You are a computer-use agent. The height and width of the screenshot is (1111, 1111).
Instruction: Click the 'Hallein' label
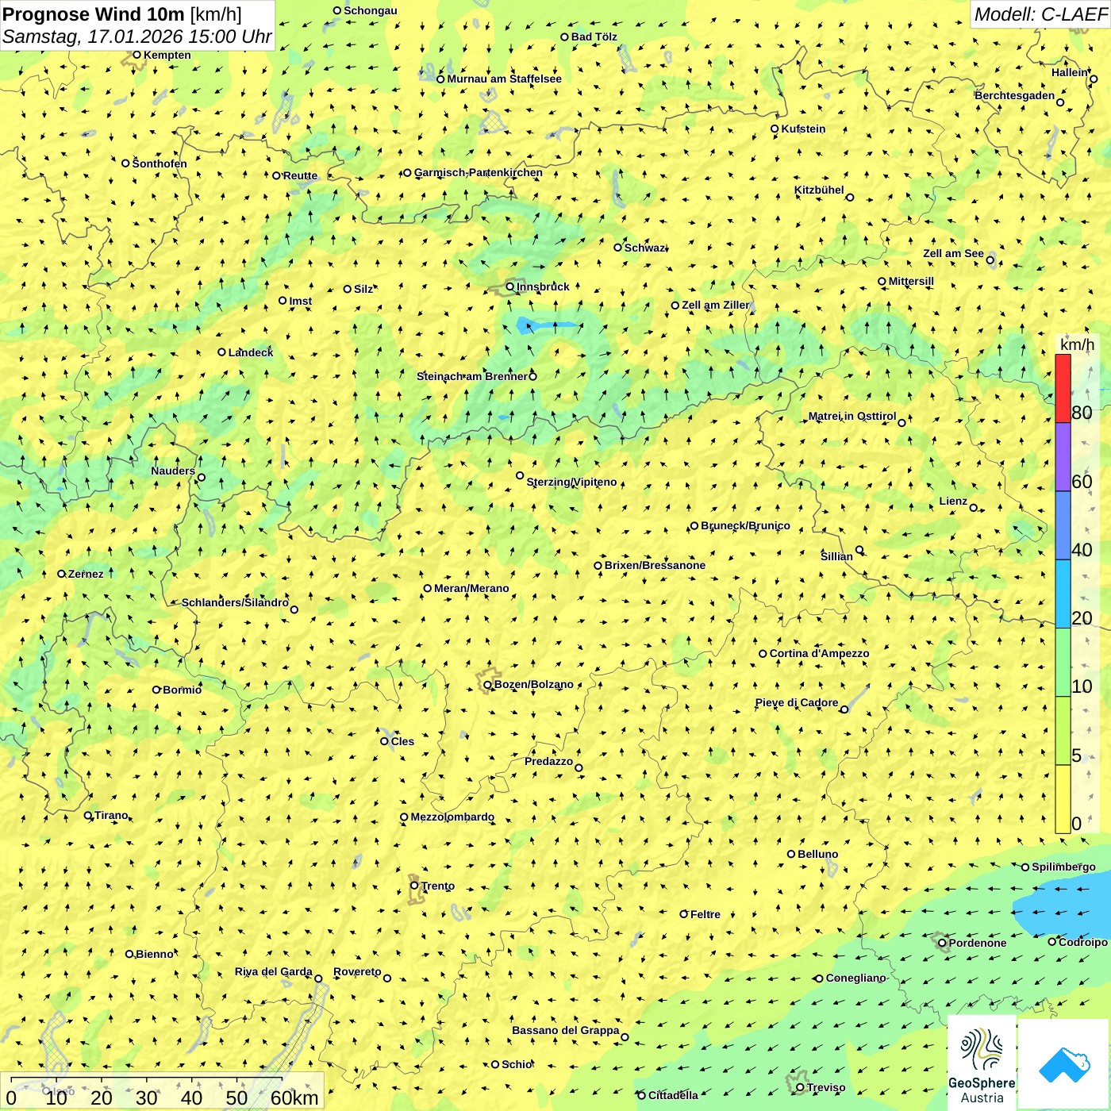1070,72
